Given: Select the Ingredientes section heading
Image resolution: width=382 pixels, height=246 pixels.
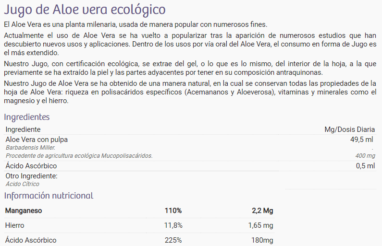Looking at the screenshot, I should 27,117.
